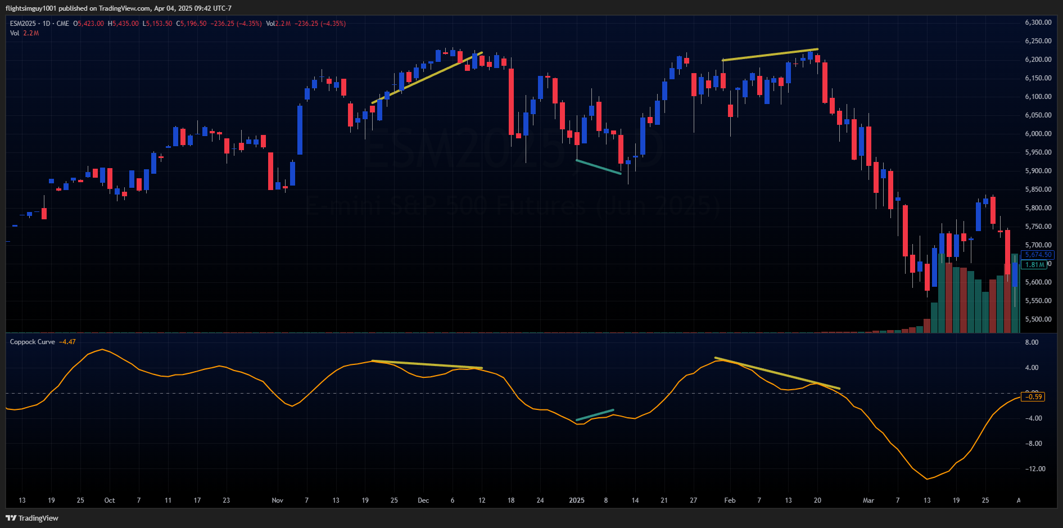Click the Oct label on the time axis
Screen dimensions: 1063x528
[110, 500]
